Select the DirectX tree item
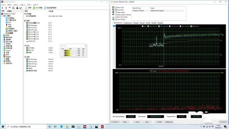229x129 pixels. pyautogui.click(x=7, y=50)
